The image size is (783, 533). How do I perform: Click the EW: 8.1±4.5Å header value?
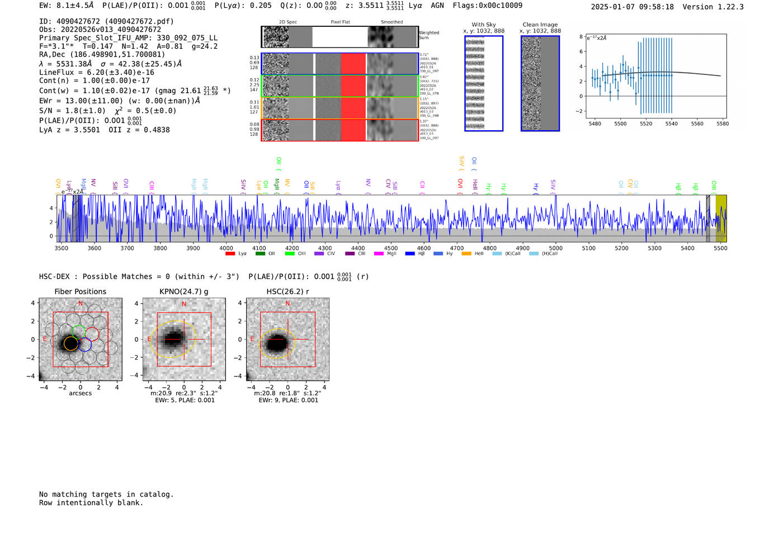[67, 6]
